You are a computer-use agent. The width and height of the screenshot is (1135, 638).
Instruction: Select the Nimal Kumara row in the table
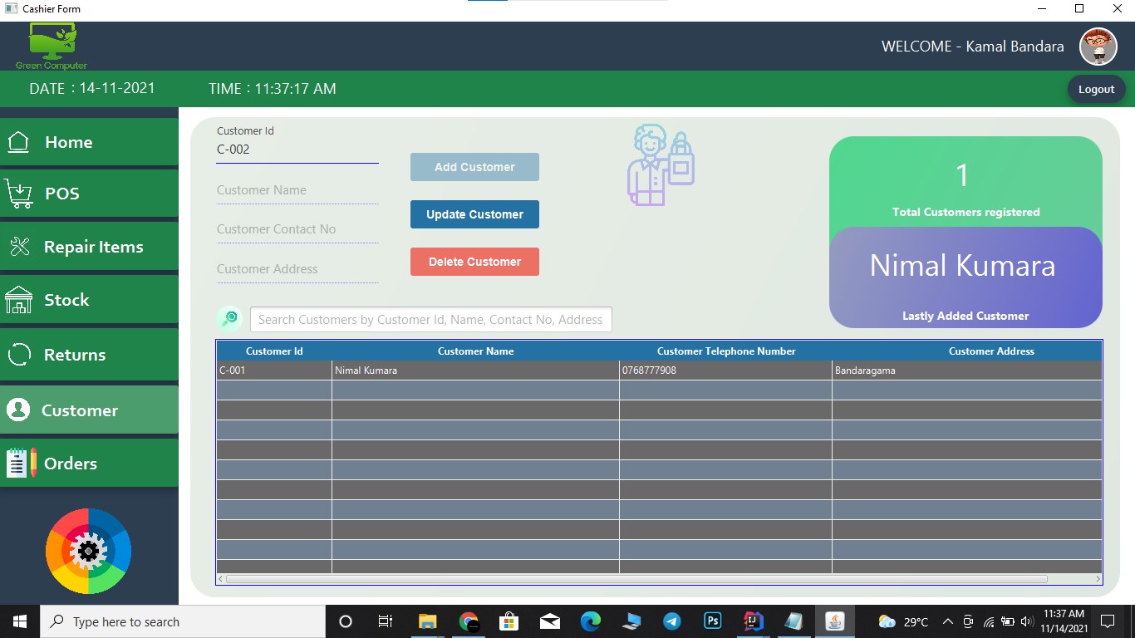475,371
